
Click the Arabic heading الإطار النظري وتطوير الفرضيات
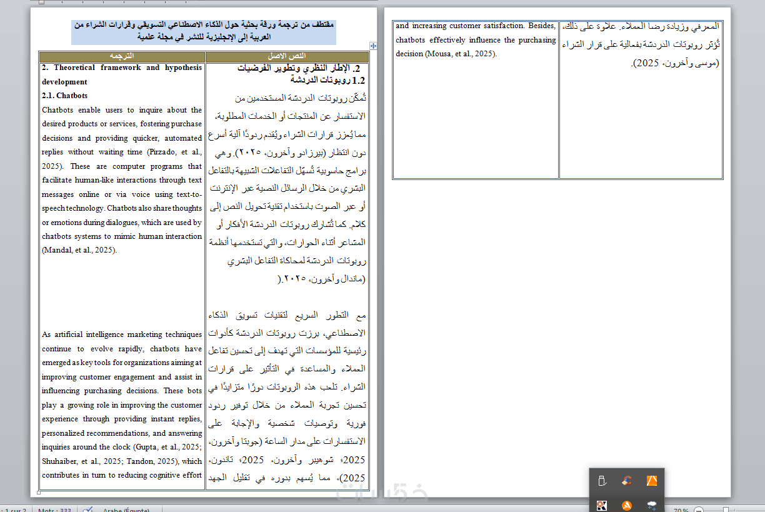[x=299, y=68]
